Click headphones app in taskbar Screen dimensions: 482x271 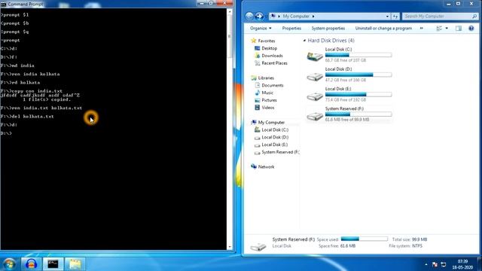[31, 264]
